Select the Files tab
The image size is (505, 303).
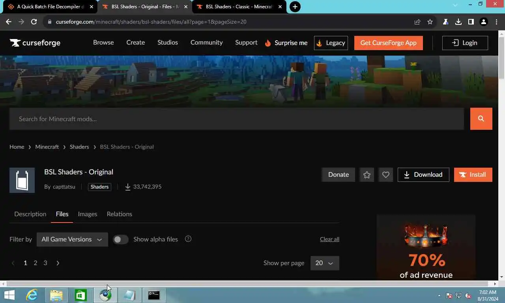coord(62,214)
